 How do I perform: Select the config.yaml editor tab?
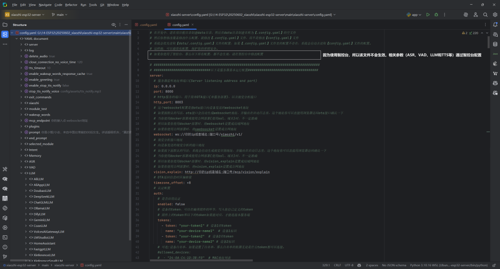click(181, 24)
